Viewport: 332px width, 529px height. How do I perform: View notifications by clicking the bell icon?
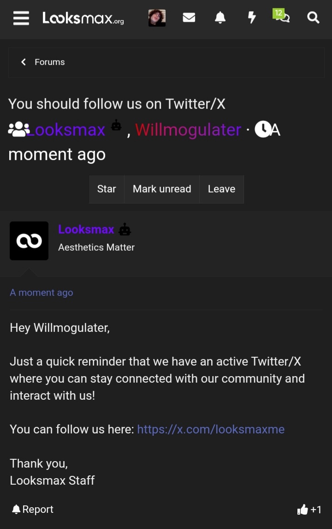point(220,18)
